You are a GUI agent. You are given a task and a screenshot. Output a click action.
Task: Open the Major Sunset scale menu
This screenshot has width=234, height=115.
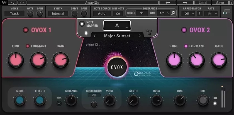point(117,36)
